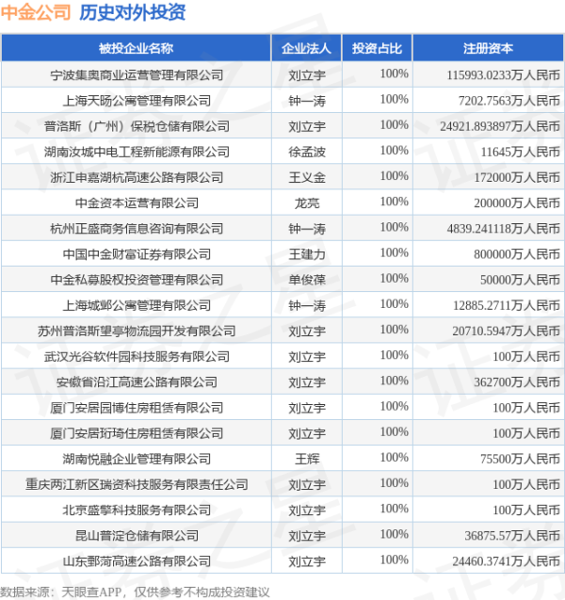Click 苏州普洛斯望亭物流园开发有限公司 cell
Image resolution: width=565 pixels, height=600 pixels.
click(137, 332)
